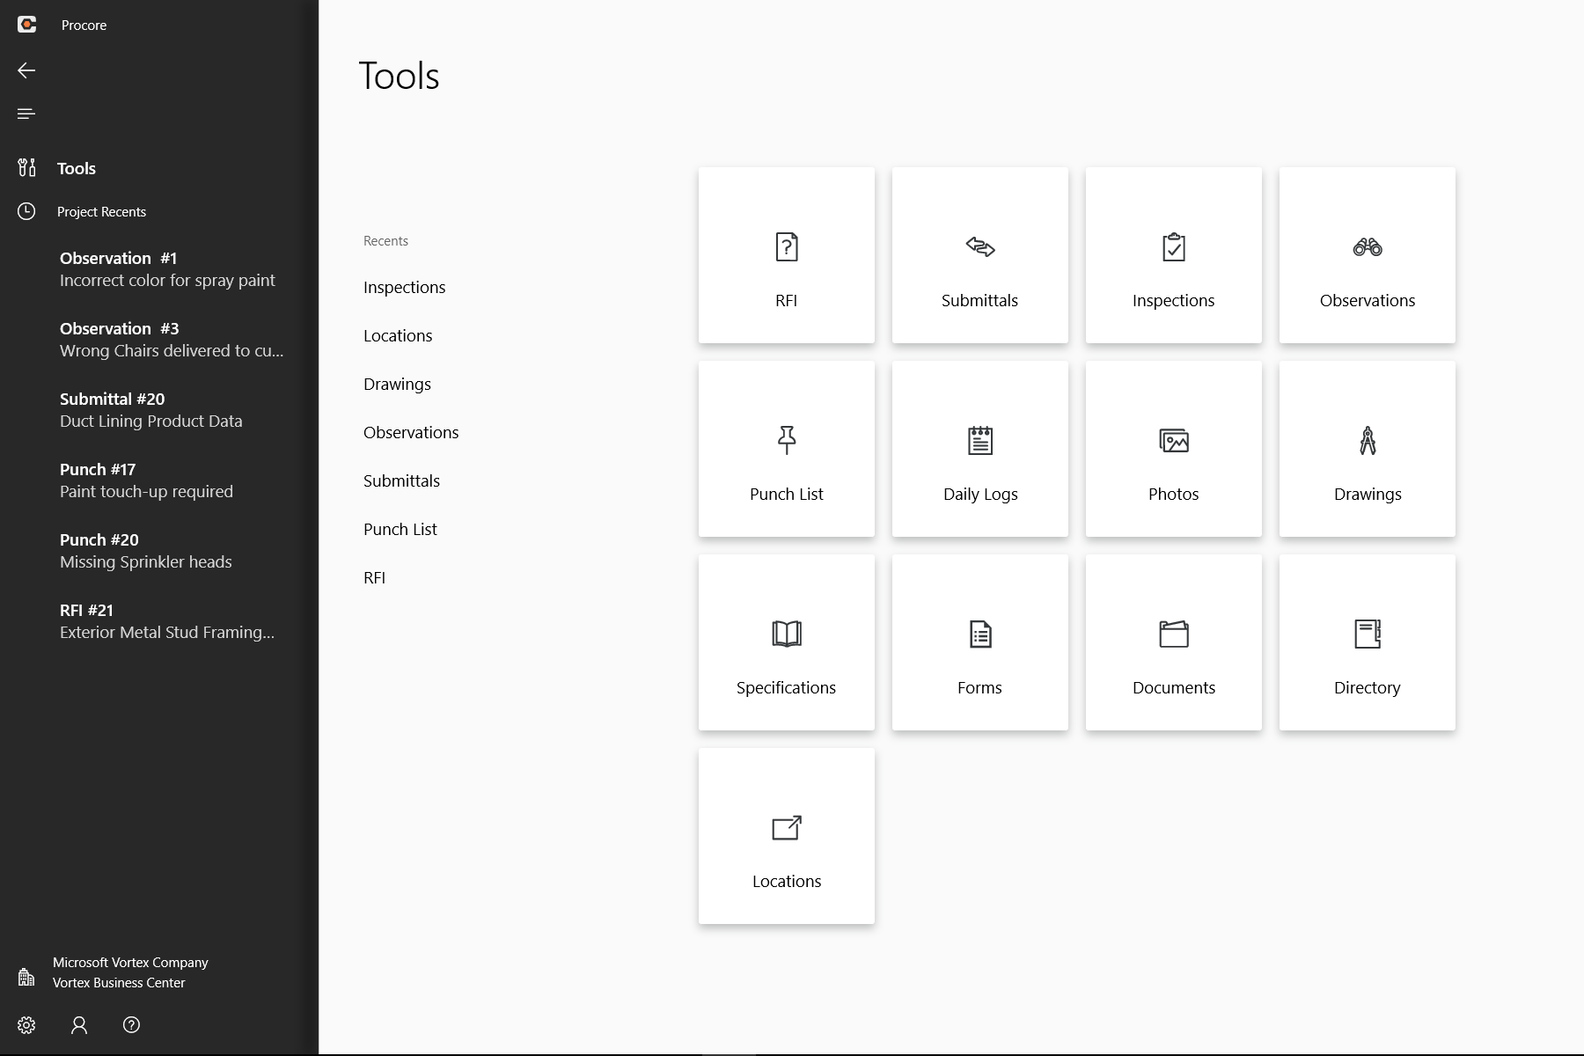Open Observation #3 Wrong Chairs delivered
Screen dimensions: 1584x1056
click(172, 340)
